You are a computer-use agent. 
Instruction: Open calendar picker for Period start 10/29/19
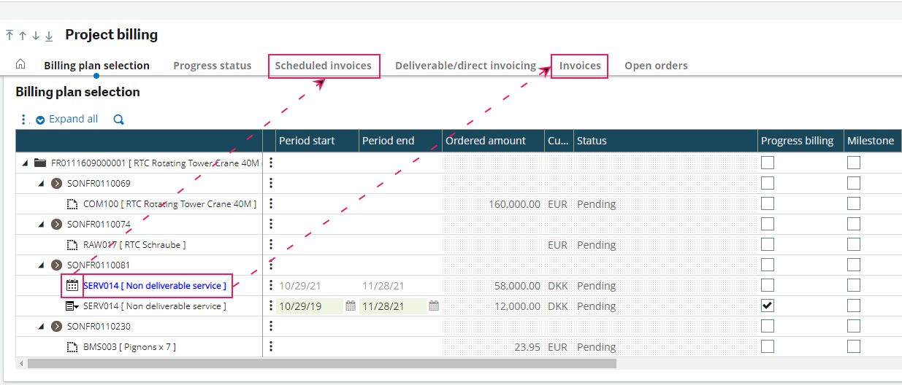click(351, 306)
